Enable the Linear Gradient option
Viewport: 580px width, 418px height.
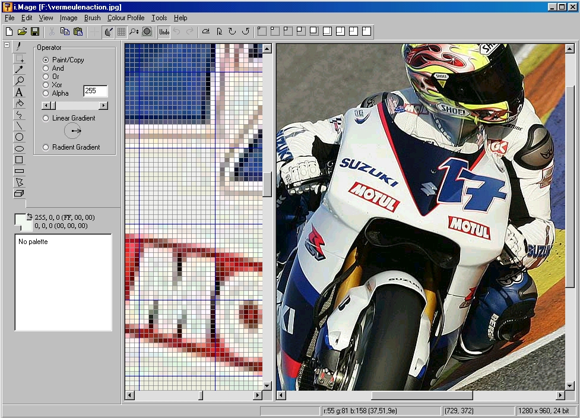[x=46, y=118]
